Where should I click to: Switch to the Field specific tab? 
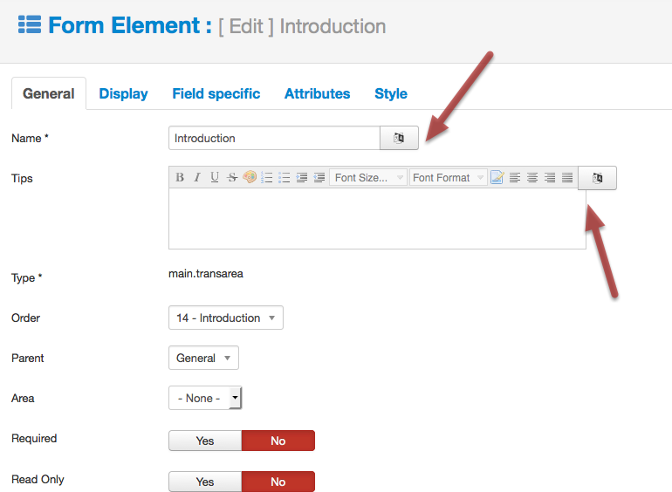coord(216,93)
